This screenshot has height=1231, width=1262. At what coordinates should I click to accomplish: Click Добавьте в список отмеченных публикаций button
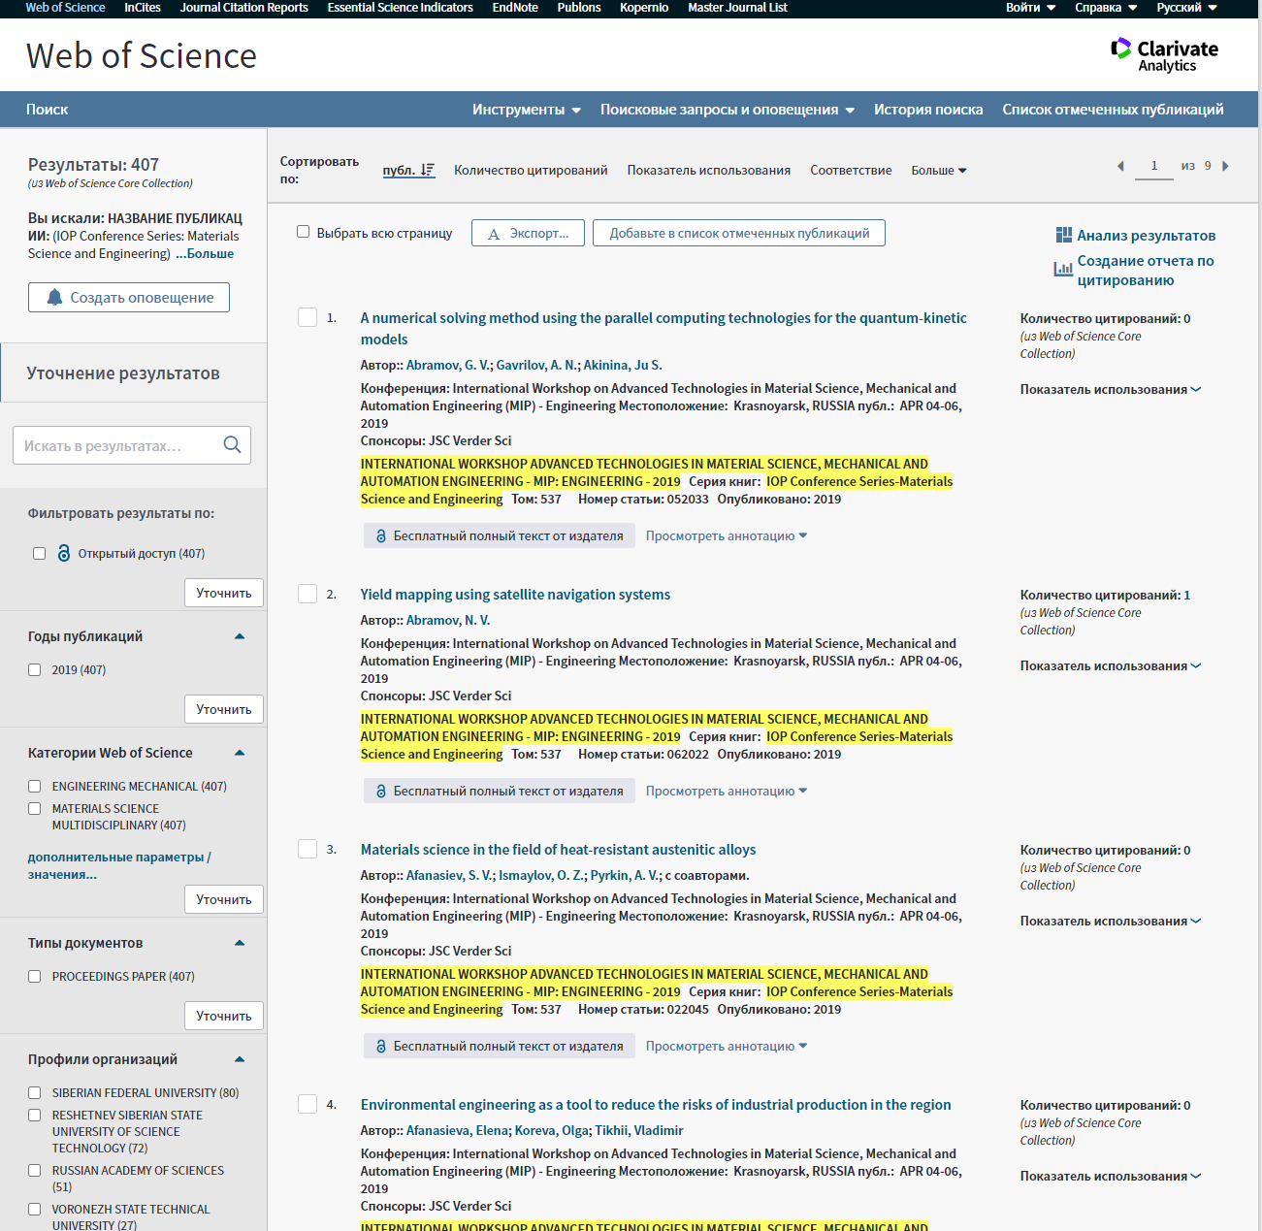pos(739,233)
